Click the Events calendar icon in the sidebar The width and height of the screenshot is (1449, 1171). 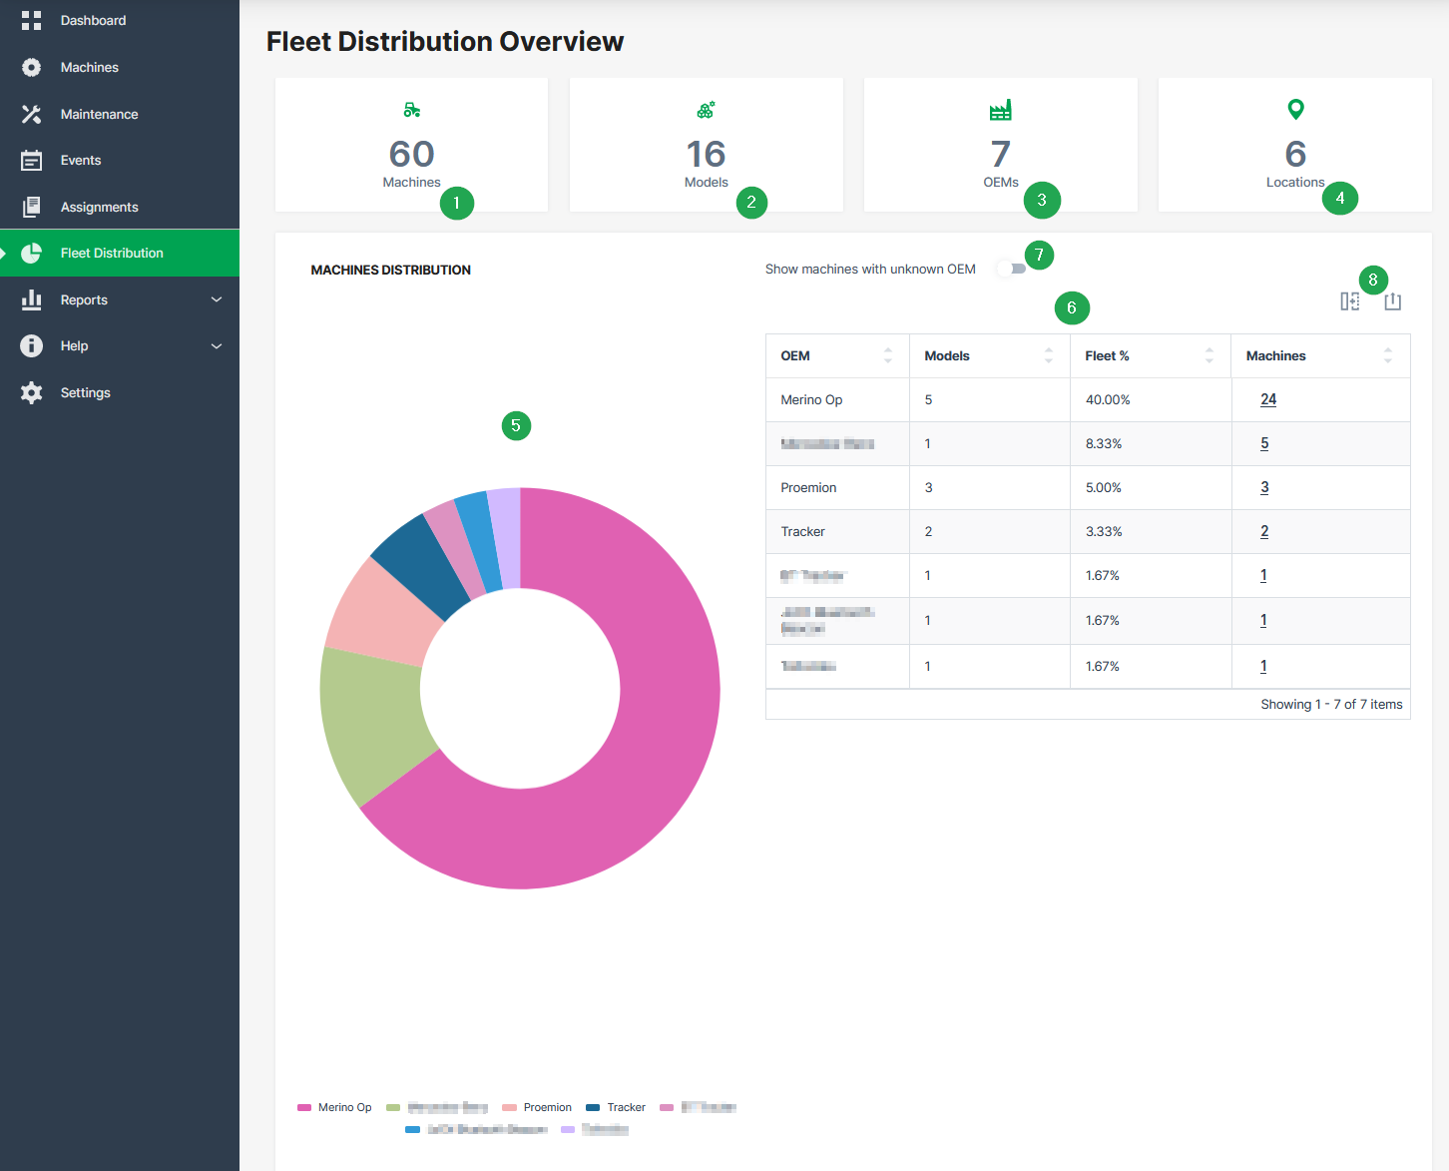click(x=31, y=161)
